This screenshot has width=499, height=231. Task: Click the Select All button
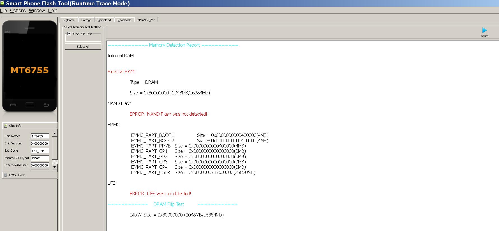(x=83, y=47)
